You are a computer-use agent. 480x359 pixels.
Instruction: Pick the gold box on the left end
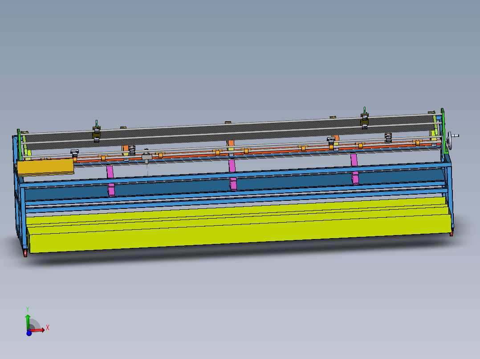pos(45,167)
